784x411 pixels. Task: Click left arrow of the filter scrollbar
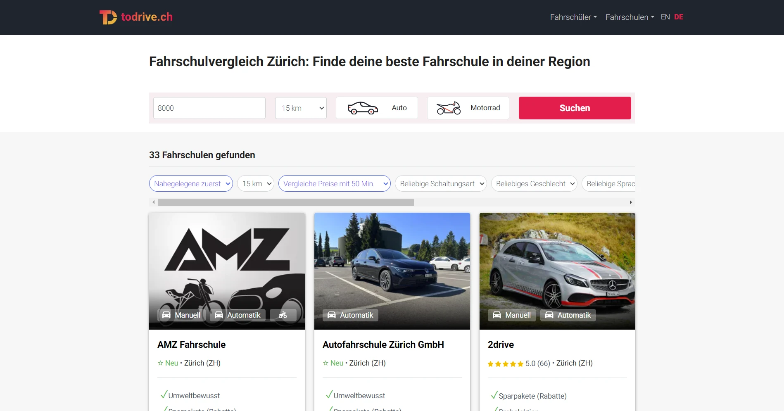coord(154,202)
